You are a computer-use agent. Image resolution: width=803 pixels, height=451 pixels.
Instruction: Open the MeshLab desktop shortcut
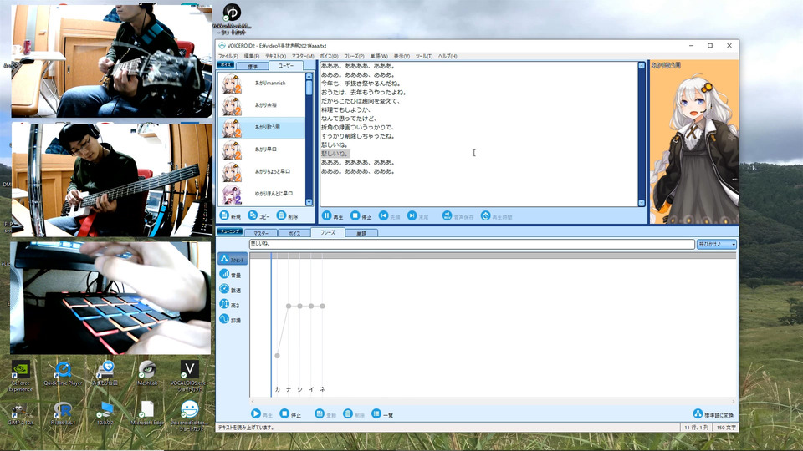pos(147,373)
